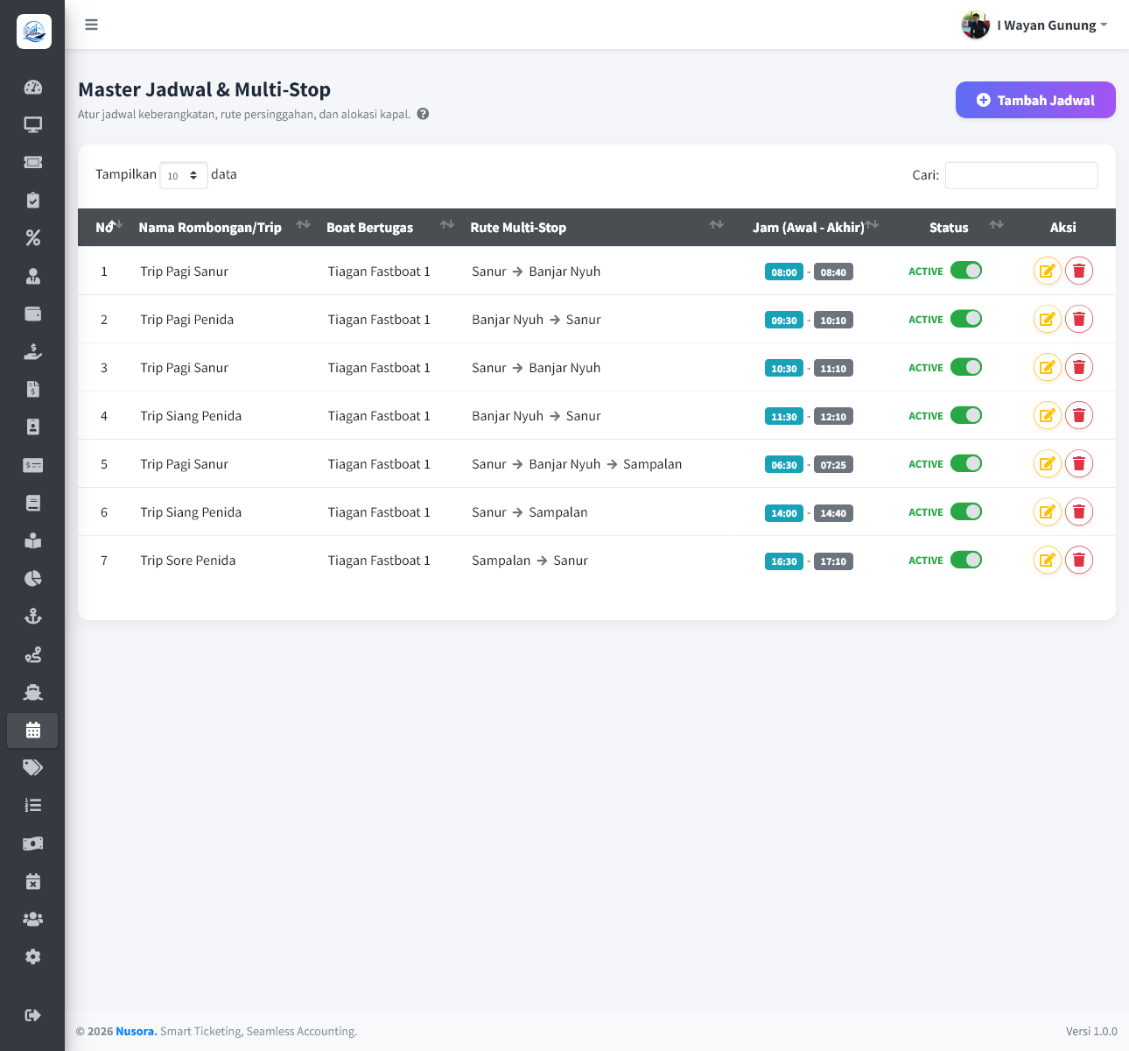Open the calendar schedule sidebar icon
The image size is (1129, 1051).
tap(32, 730)
